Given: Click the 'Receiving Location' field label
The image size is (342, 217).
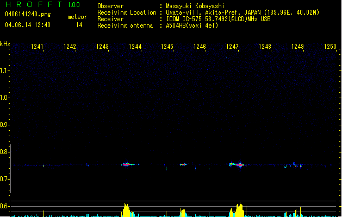Looking at the screenshot, I should point(127,12).
